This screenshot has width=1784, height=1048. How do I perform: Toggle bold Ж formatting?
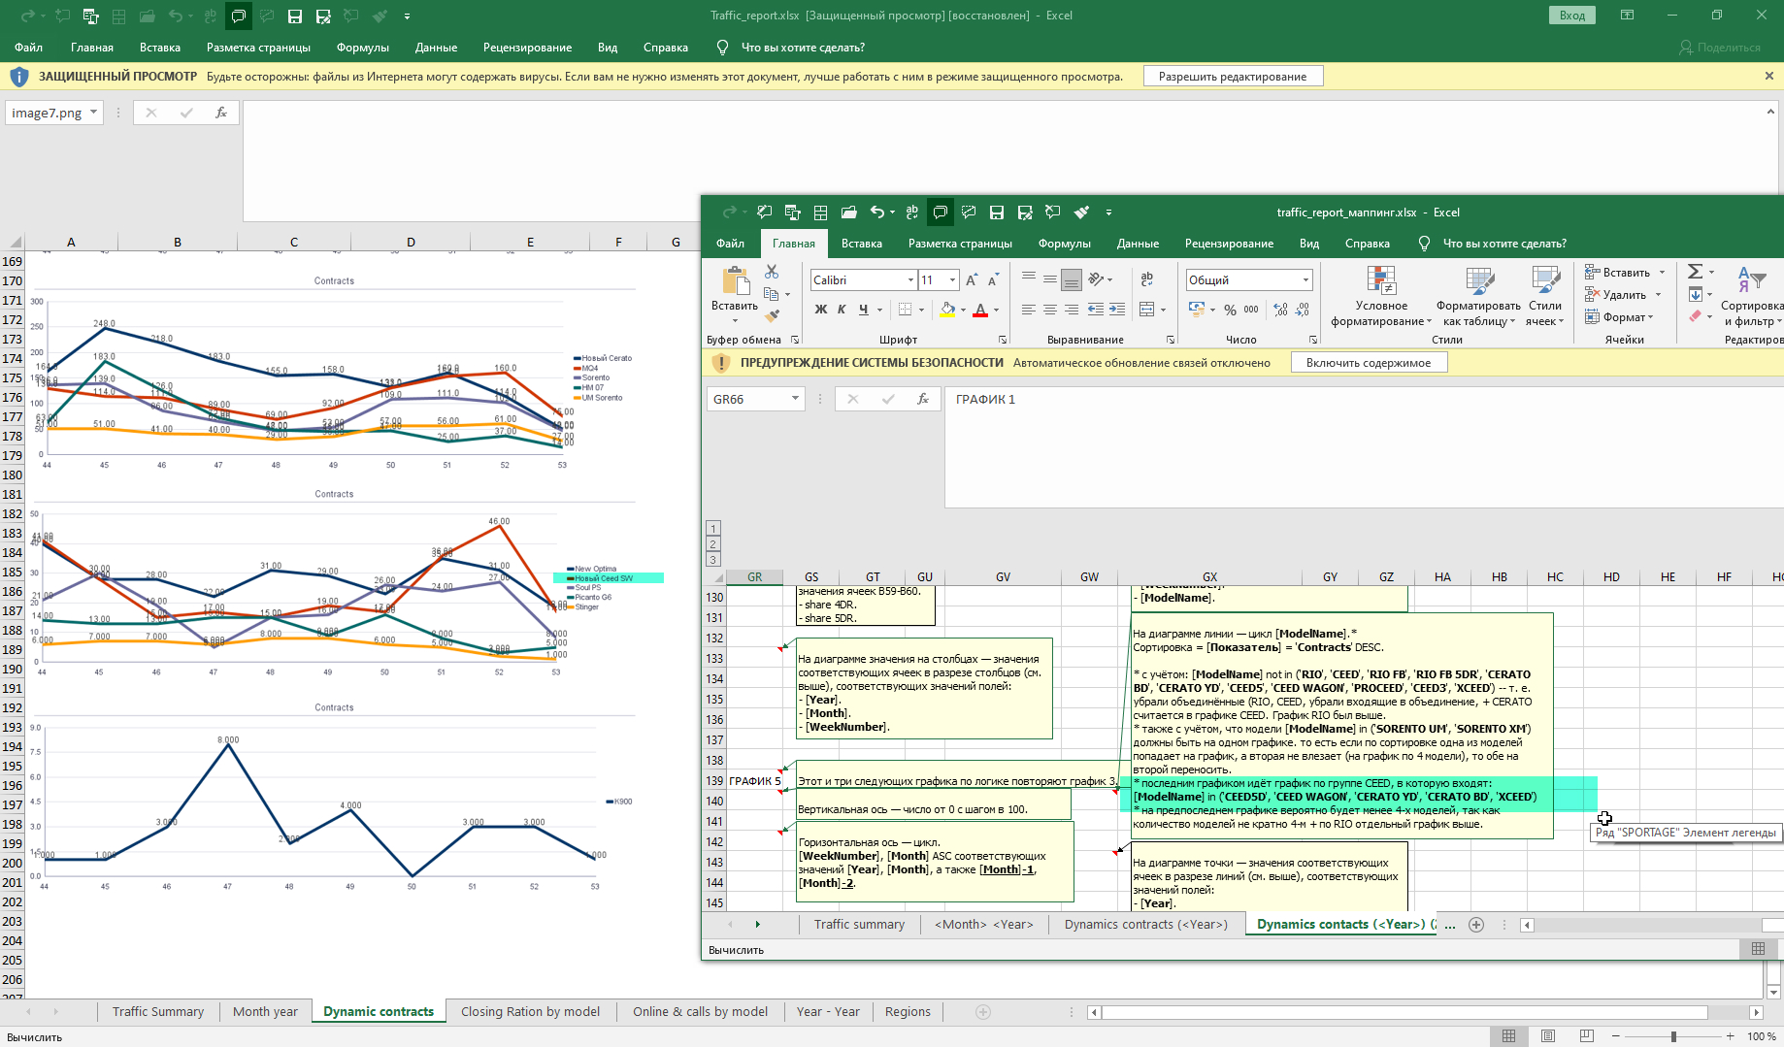pyautogui.click(x=821, y=310)
